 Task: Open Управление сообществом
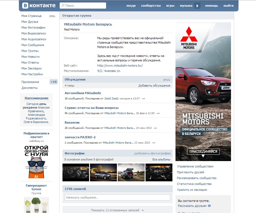195,166
